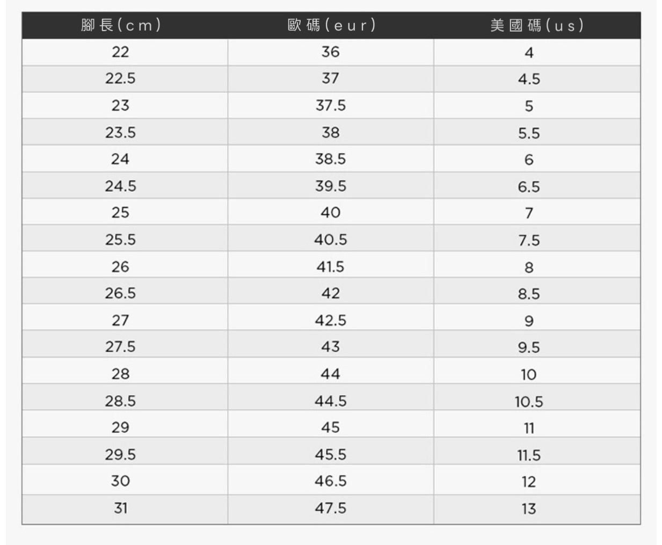Select the EUR 40.5 cell
The image size is (662, 545).
(331, 239)
